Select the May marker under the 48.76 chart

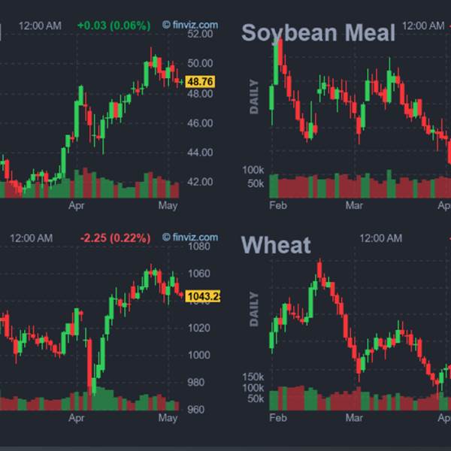168,206
